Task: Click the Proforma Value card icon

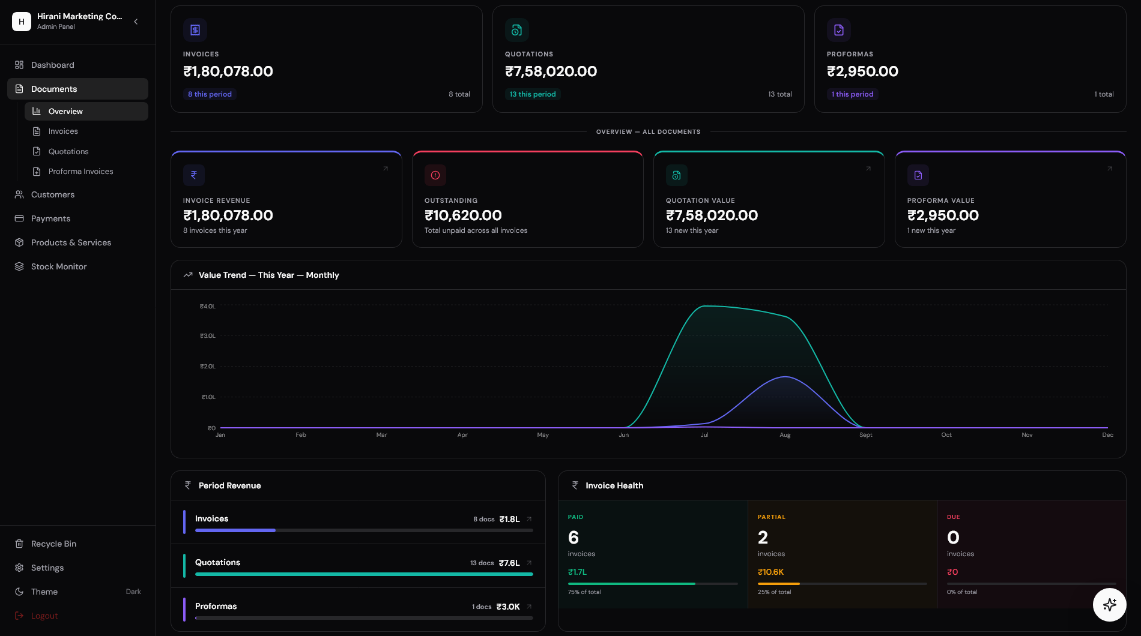Action: coord(918,175)
